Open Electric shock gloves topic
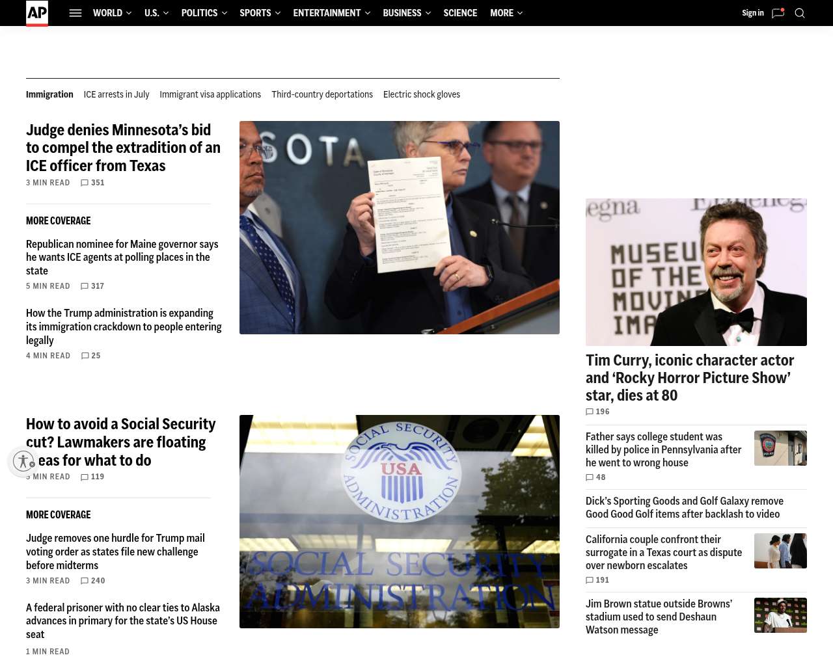Screen dimensions: 833x666 [x=422, y=94]
